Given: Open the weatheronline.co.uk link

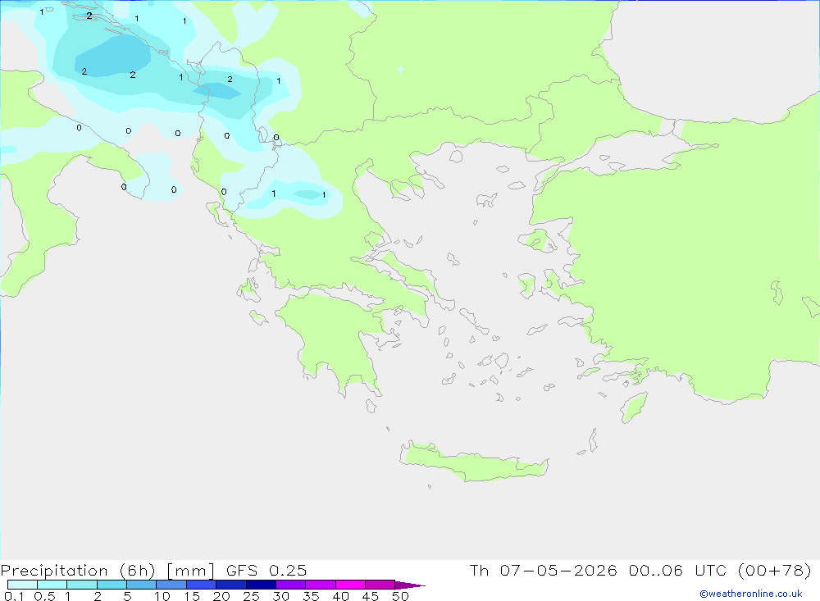Looking at the screenshot, I should click(751, 594).
